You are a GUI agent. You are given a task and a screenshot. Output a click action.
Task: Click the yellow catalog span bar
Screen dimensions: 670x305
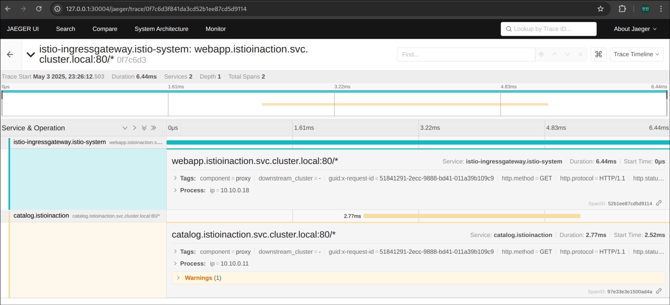point(472,216)
